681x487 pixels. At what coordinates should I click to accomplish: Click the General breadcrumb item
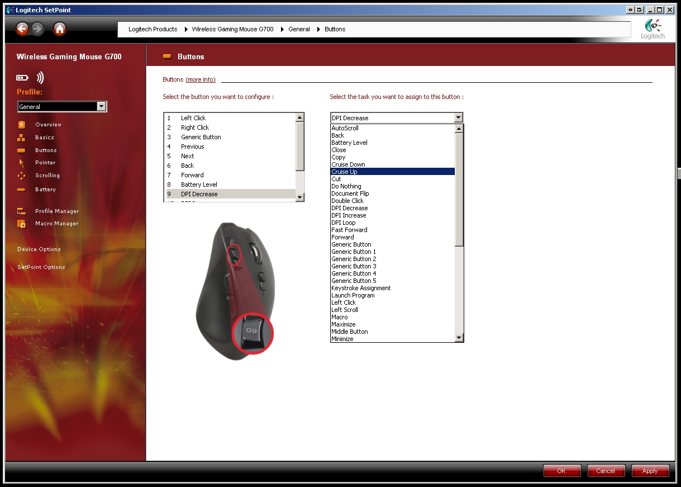pyautogui.click(x=299, y=29)
